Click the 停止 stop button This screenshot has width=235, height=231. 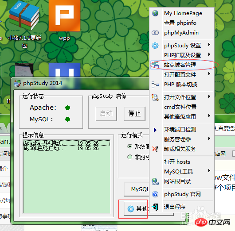pyautogui.click(x=134, y=114)
